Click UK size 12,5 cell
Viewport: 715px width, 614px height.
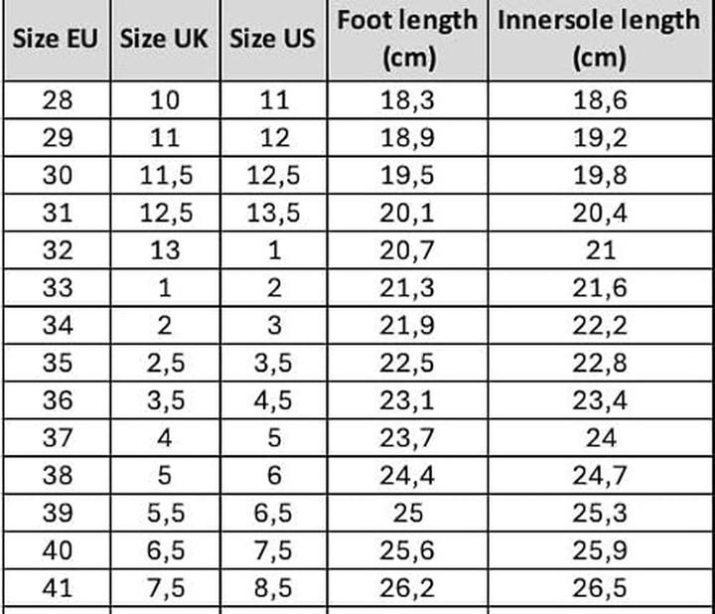166,214
